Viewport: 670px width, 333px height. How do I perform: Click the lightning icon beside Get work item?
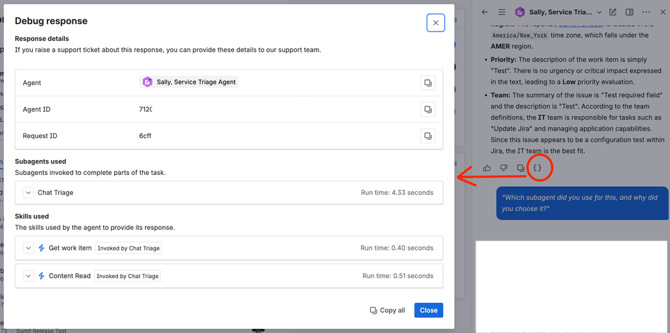pyautogui.click(x=42, y=248)
